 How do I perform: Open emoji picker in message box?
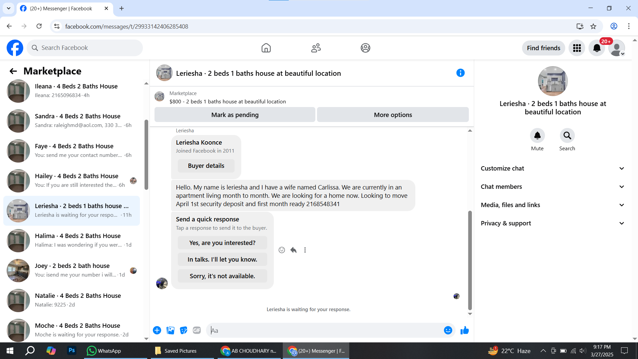(x=448, y=330)
